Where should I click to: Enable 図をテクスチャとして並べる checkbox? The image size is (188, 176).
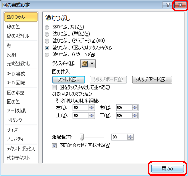click(x=54, y=87)
